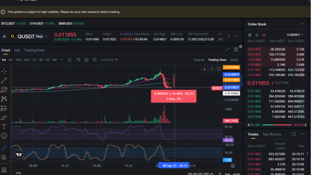Click the add plus circle icon in chart toolbar
The width and height of the screenshot is (311, 175).
[x=95, y=60]
